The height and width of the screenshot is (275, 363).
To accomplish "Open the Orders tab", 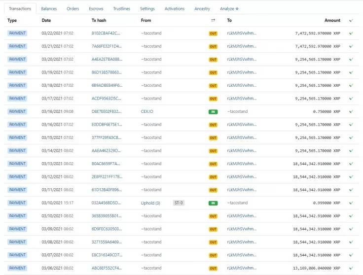I will [x=73, y=9].
